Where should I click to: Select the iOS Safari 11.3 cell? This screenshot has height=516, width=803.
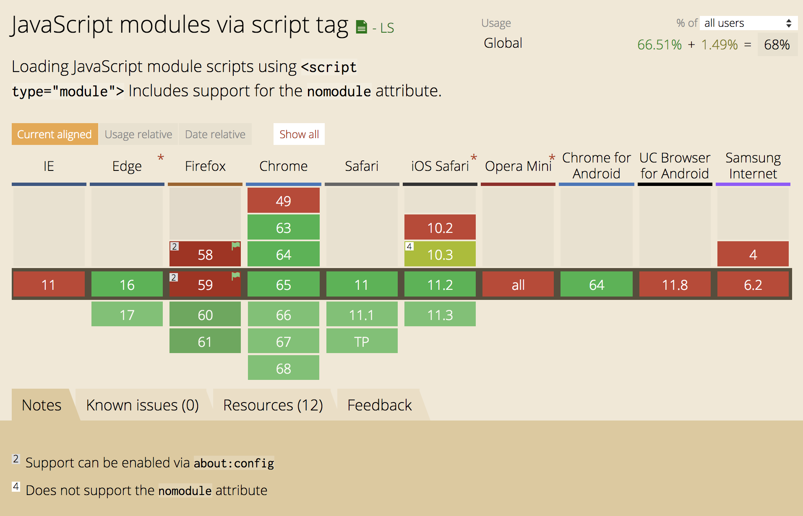(440, 314)
